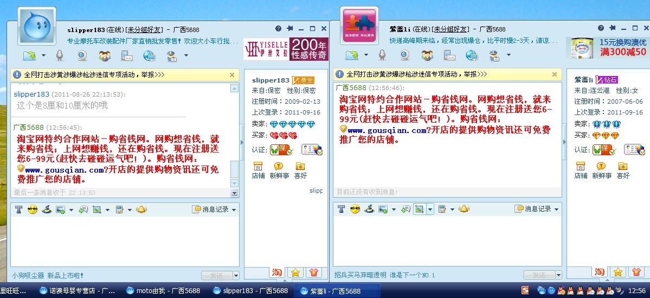Viewport: 650px width, 298px height.
Task: Open YISELLE 200年 advertisement banner
Action: tap(286, 49)
